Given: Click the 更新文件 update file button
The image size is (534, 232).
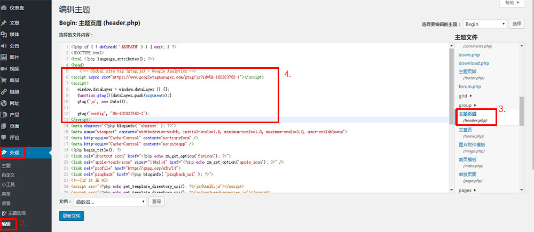Looking at the screenshot, I should (72, 216).
